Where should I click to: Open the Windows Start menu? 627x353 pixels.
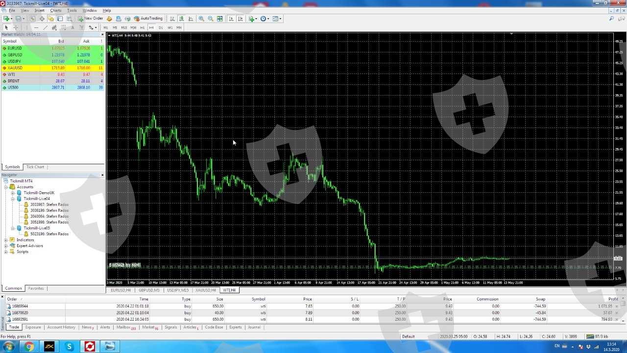click(x=8, y=347)
